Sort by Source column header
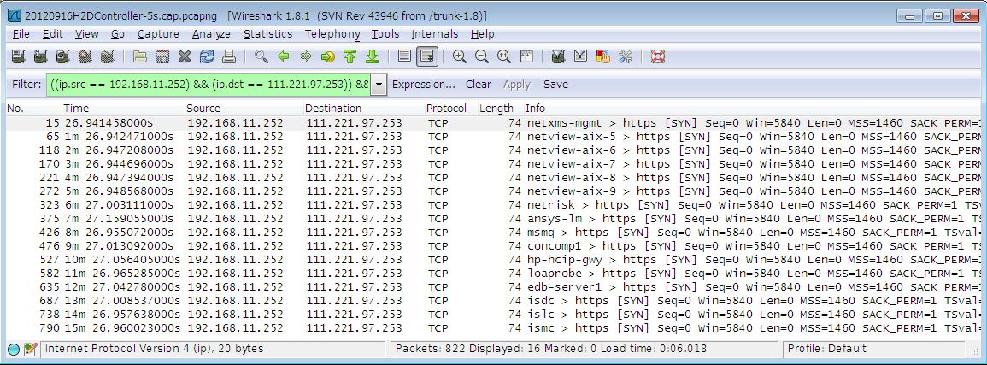987x365 pixels. (x=244, y=109)
